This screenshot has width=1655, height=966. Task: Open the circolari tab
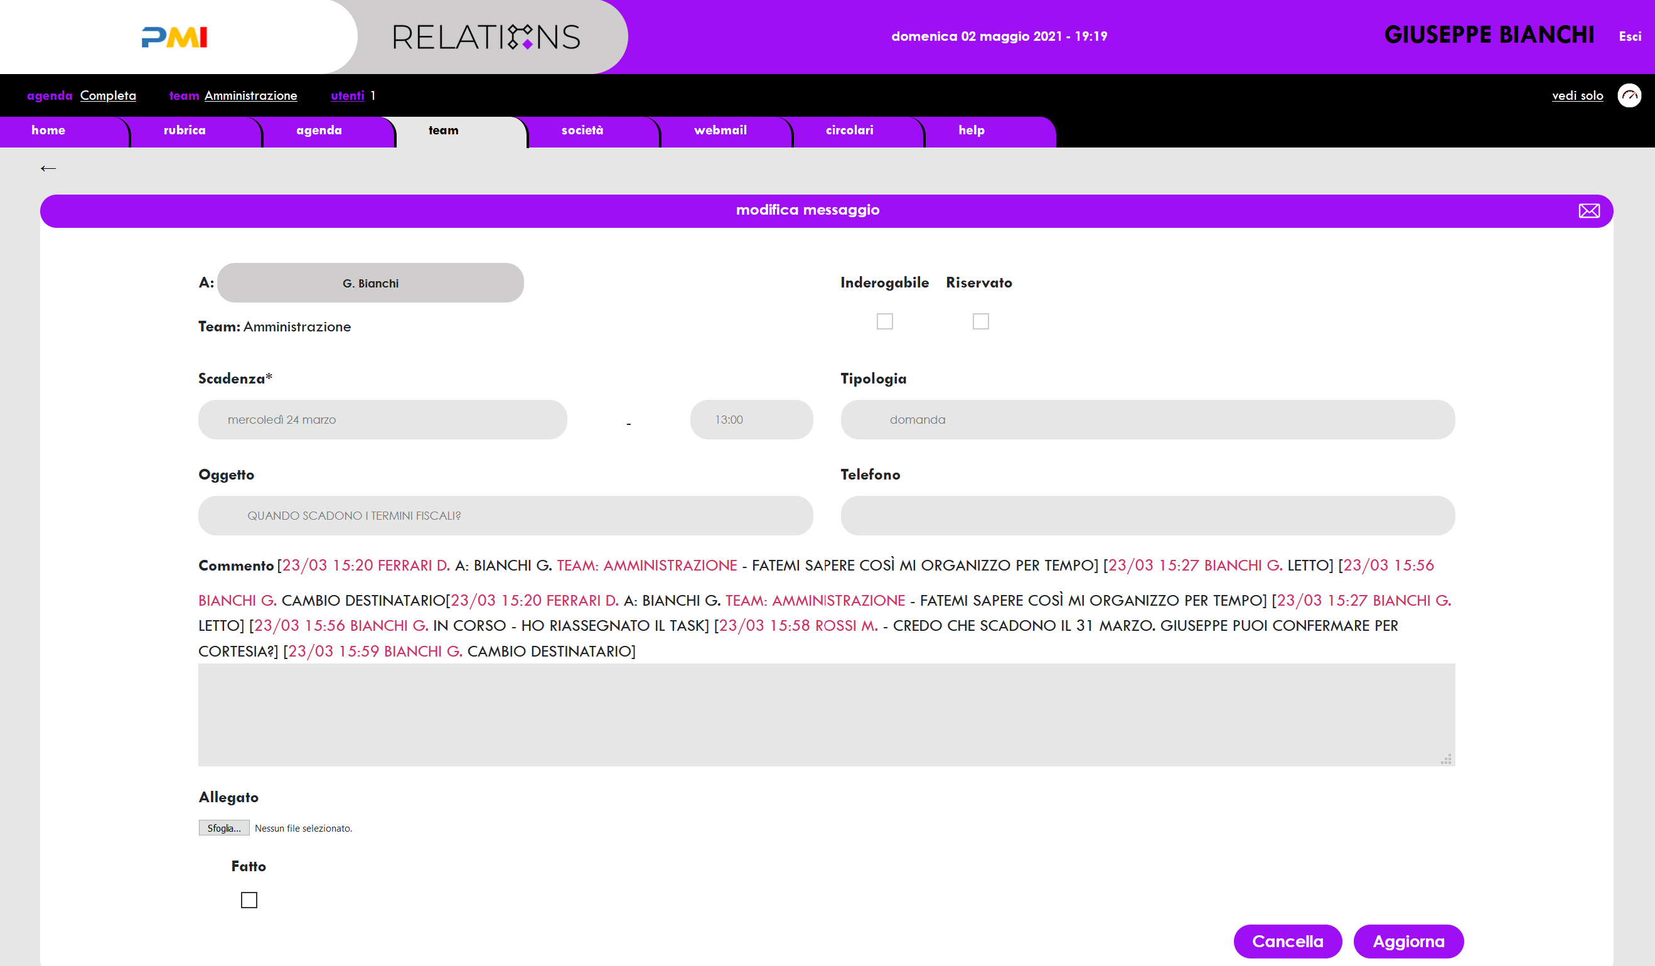pyautogui.click(x=859, y=131)
